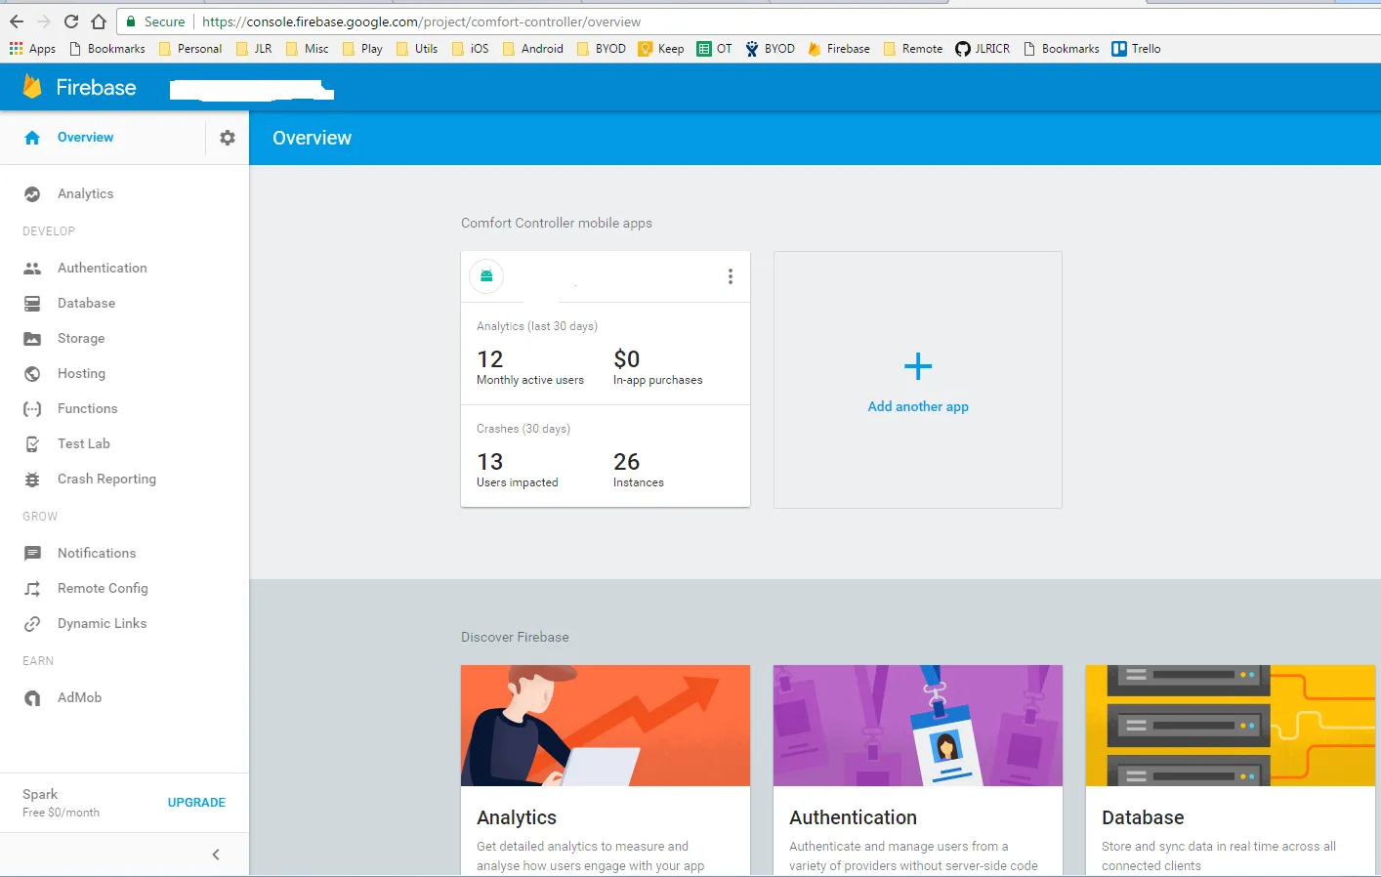This screenshot has width=1381, height=877.
Task: Open the Authentication discover card image
Action: [918, 726]
